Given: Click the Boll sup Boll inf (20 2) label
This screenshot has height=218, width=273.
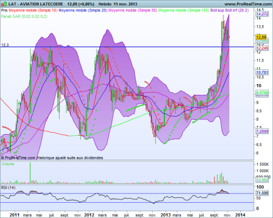Looking at the screenshot, I should [229, 10].
